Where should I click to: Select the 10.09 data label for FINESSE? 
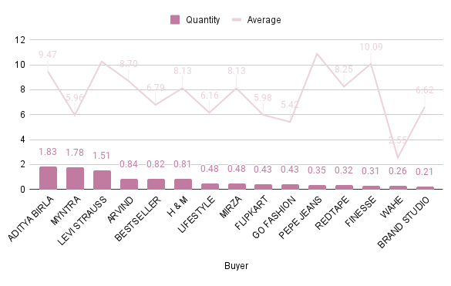tap(371, 46)
